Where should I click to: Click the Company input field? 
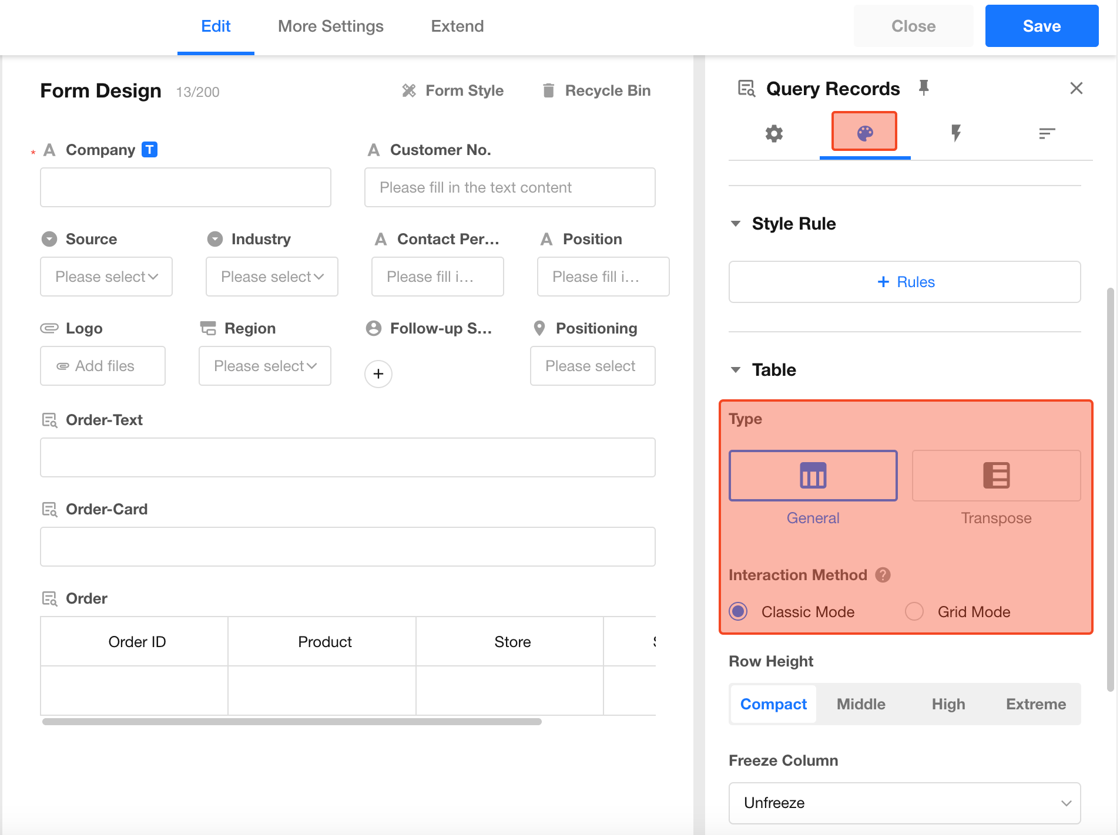pyautogui.click(x=186, y=187)
